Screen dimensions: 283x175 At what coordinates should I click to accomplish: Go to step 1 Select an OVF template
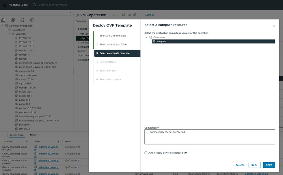(x=113, y=36)
